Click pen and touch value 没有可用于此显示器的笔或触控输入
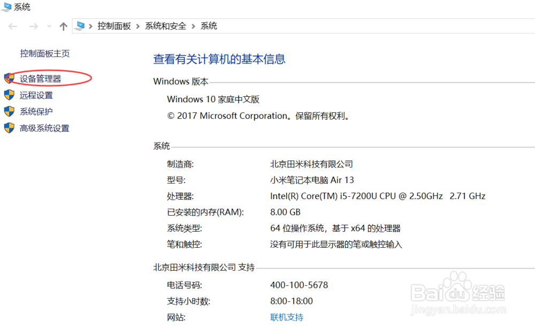This screenshot has height=328, width=535. 336,245
